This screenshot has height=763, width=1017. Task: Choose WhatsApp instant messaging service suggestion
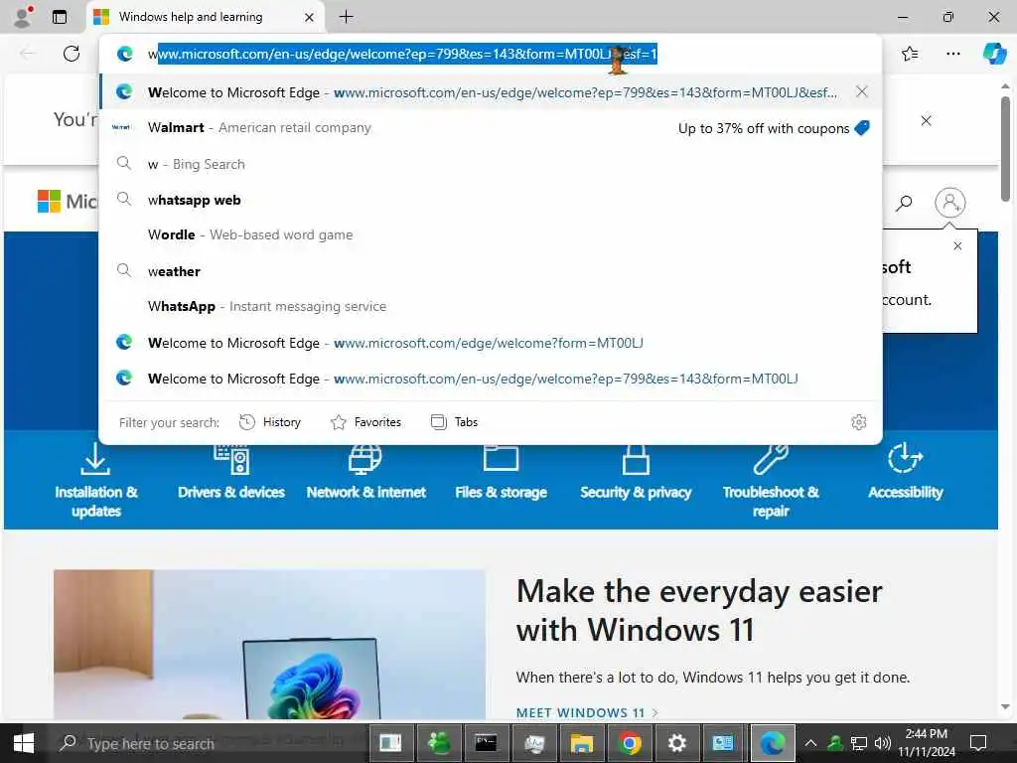(x=491, y=306)
